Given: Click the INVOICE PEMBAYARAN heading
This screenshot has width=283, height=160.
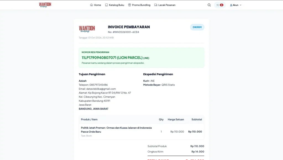Looking at the screenshot, I should (x=129, y=27).
